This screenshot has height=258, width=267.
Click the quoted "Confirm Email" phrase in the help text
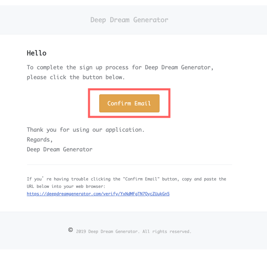[141, 179]
